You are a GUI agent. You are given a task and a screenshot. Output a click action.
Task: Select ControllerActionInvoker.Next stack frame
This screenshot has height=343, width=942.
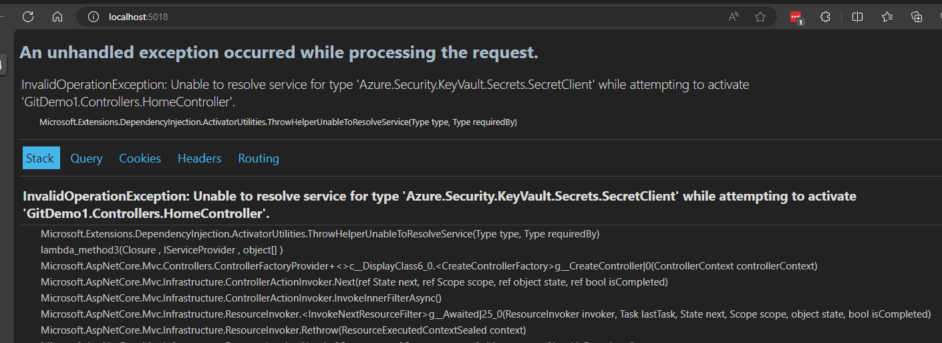coord(354,282)
